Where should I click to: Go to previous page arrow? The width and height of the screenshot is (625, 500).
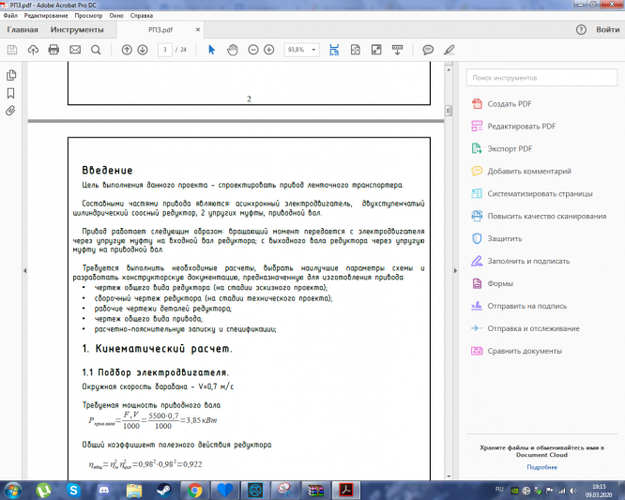(127, 50)
